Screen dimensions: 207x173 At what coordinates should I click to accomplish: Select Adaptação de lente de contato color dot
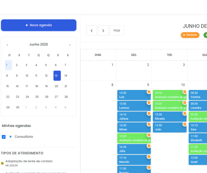(x=2, y=163)
